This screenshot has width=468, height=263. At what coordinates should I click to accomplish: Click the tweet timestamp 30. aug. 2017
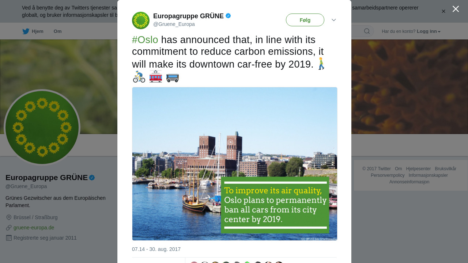156,249
